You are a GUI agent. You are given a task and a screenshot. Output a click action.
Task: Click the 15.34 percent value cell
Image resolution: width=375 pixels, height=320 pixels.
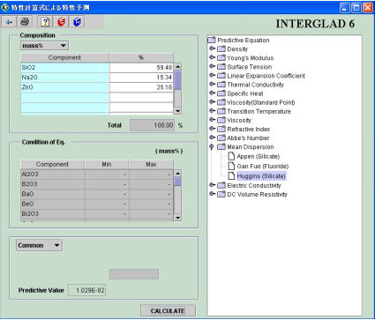141,78
